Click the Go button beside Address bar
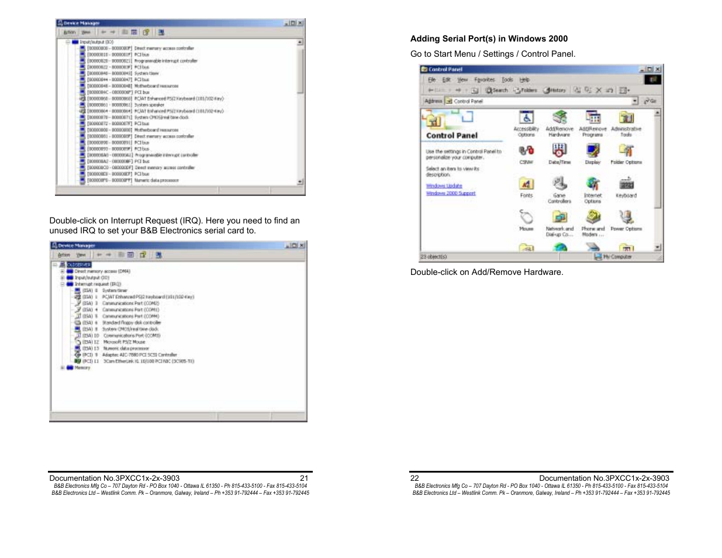This screenshot has height=558, width=722. click(x=651, y=101)
